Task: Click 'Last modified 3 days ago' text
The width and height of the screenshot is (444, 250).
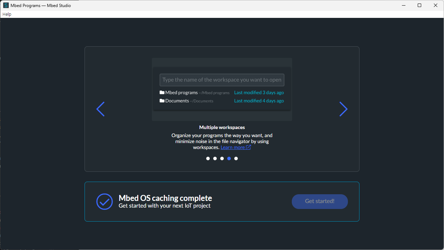Action: (259, 93)
